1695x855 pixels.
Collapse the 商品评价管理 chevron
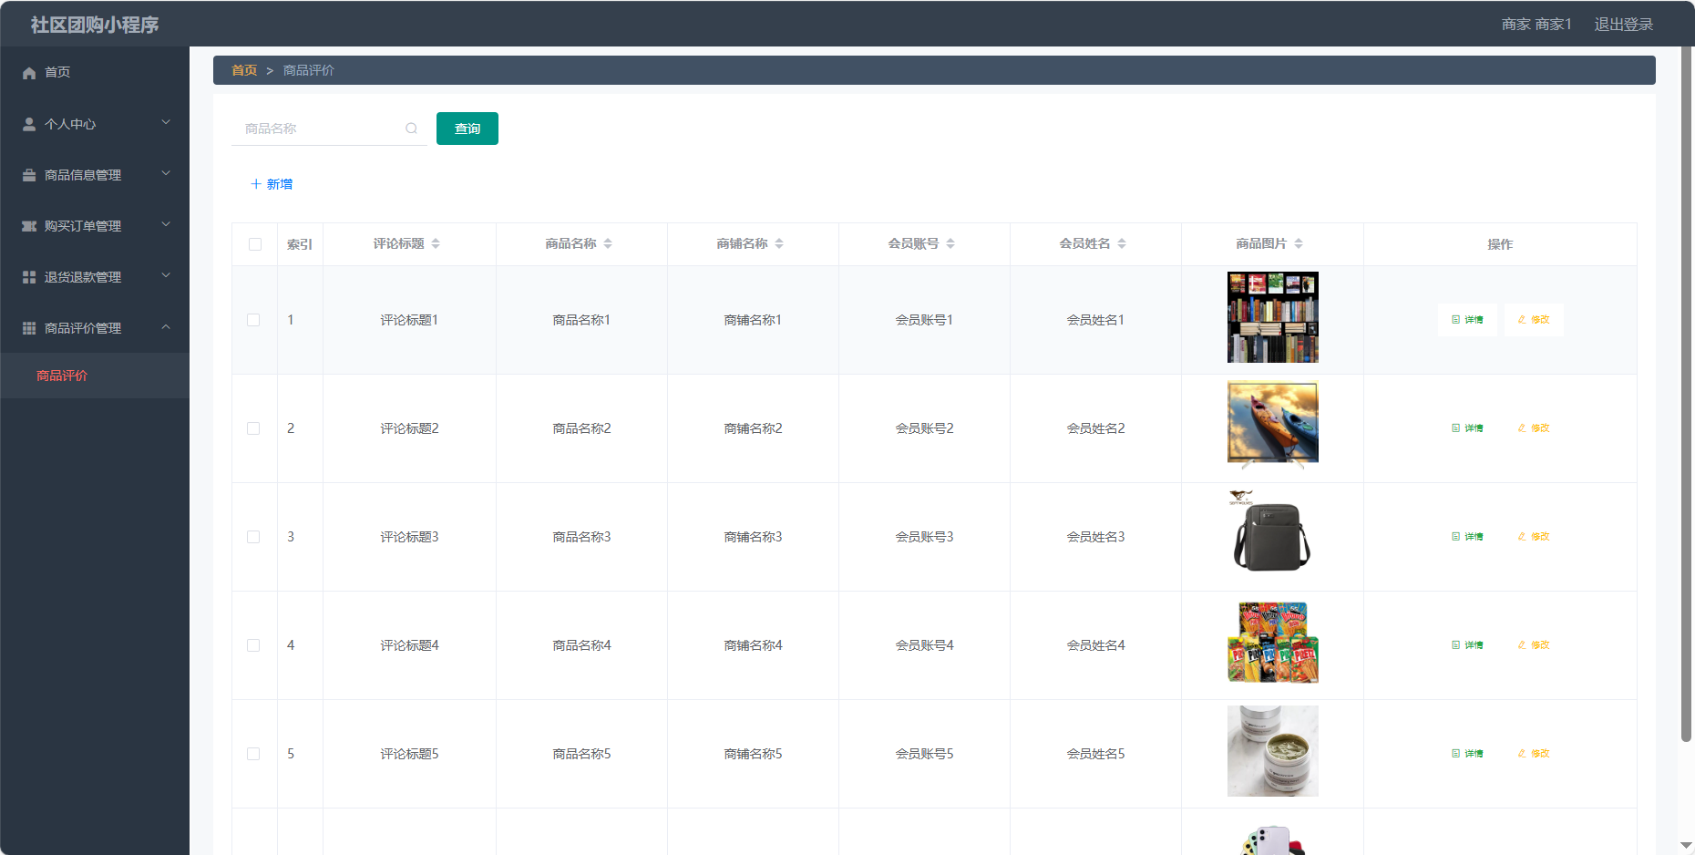pos(166,326)
